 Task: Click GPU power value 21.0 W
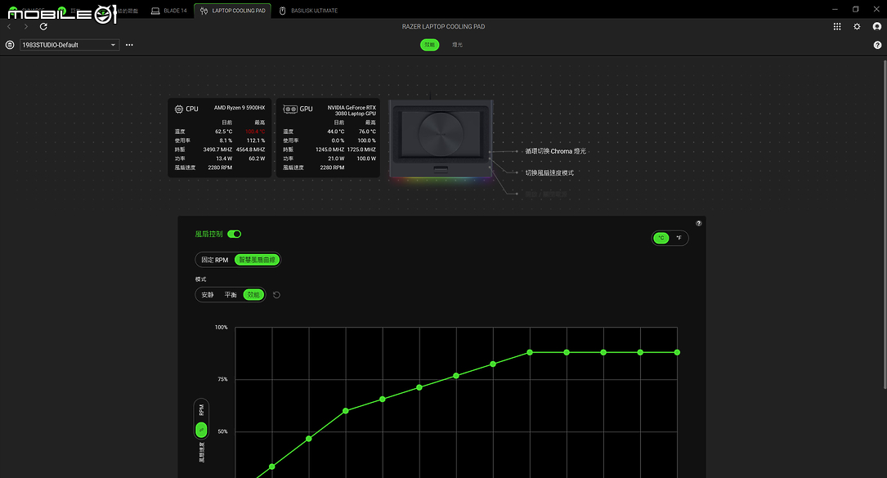(x=336, y=159)
